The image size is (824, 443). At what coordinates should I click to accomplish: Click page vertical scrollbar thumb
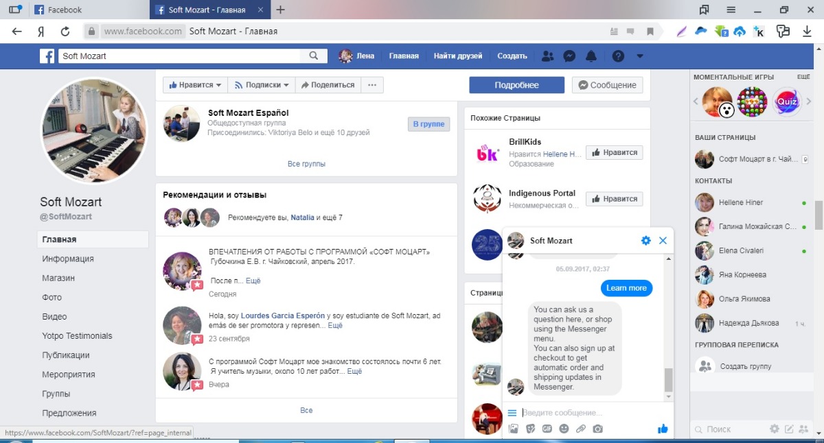[819, 215]
